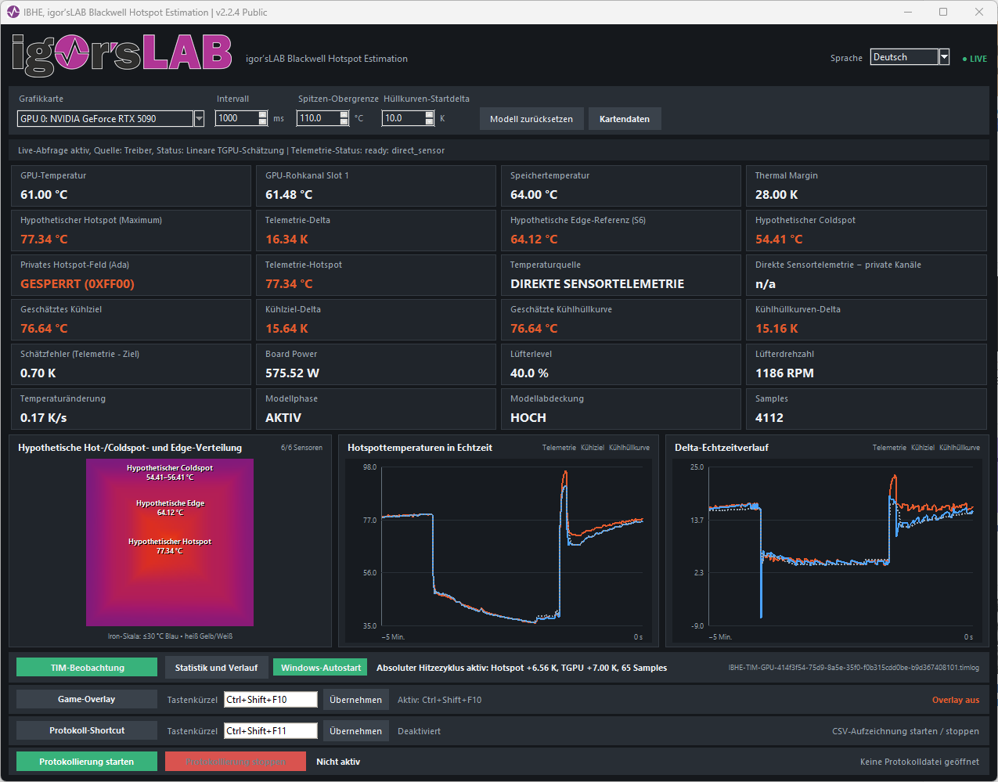Maximize the IBHE window
The height and width of the screenshot is (782, 998).
(x=943, y=12)
